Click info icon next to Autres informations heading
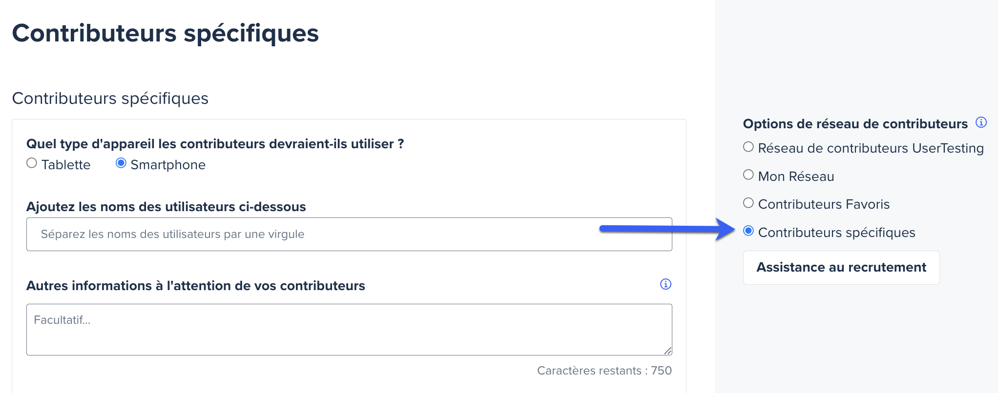 pos(665,284)
